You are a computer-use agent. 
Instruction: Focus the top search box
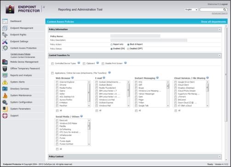pos(211,10)
